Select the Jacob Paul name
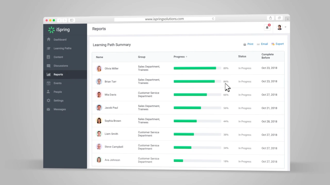This screenshot has width=330, height=185. [111, 108]
